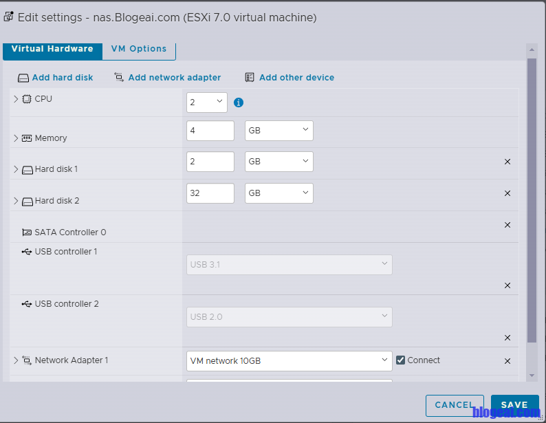This screenshot has width=546, height=423.
Task: Toggle the Connect checkbox for Network Adapter 1
Action: click(401, 360)
